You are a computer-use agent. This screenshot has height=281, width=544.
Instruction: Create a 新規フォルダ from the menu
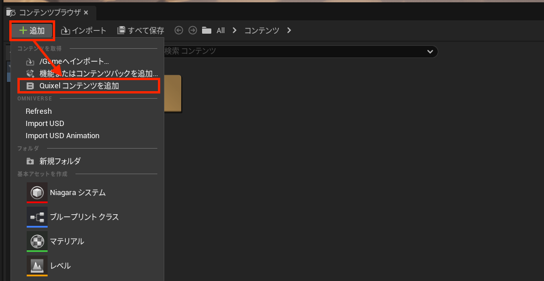tap(59, 161)
